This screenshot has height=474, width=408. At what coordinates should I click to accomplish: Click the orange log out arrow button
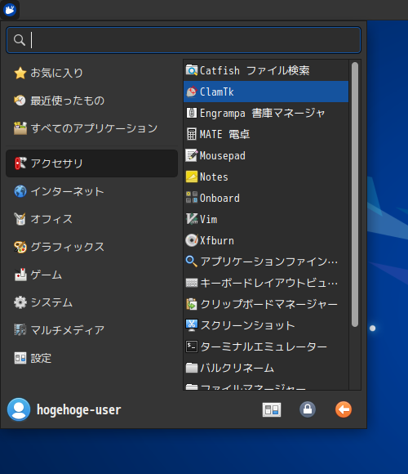click(344, 409)
